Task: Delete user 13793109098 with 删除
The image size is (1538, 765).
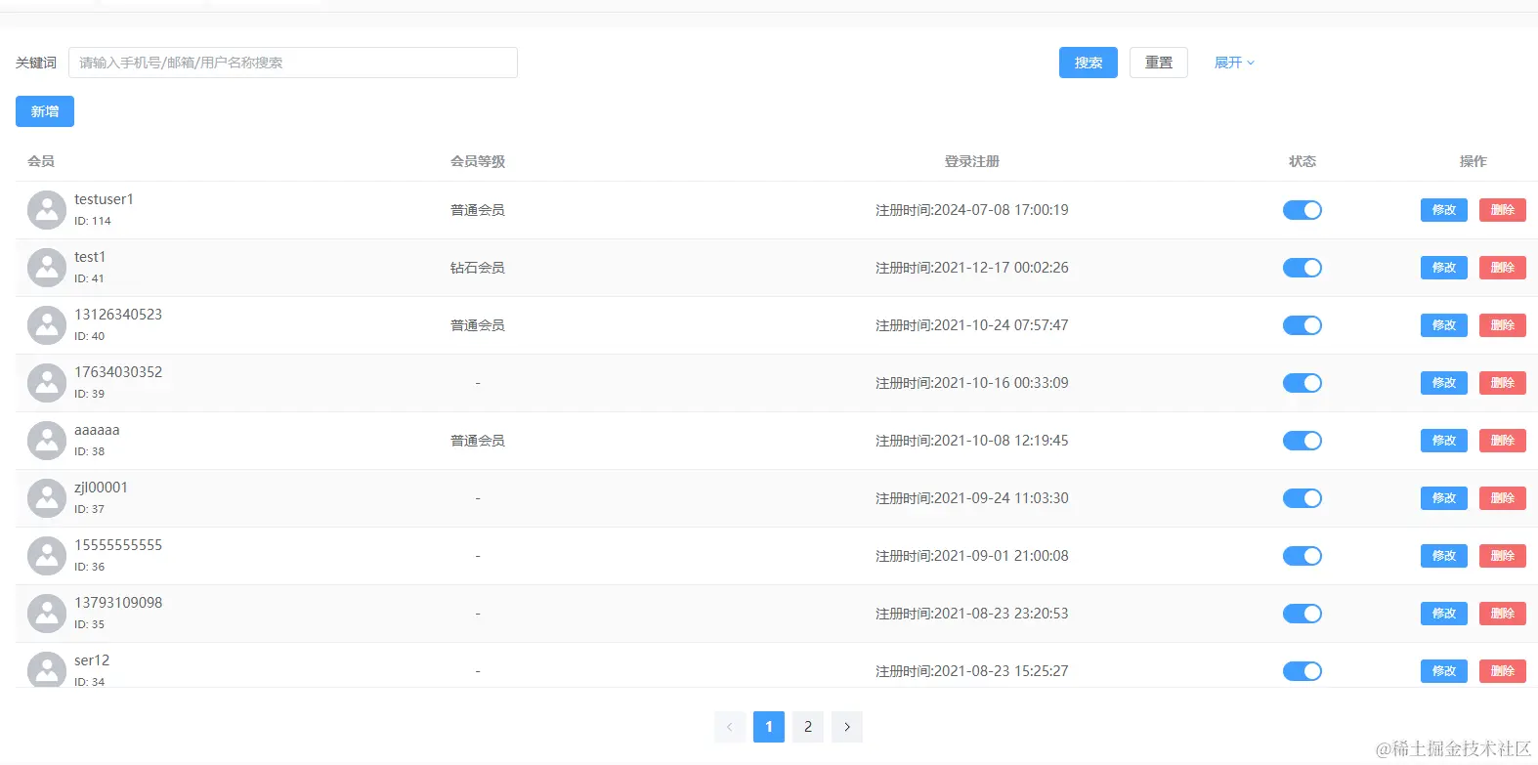Action: click(1503, 614)
